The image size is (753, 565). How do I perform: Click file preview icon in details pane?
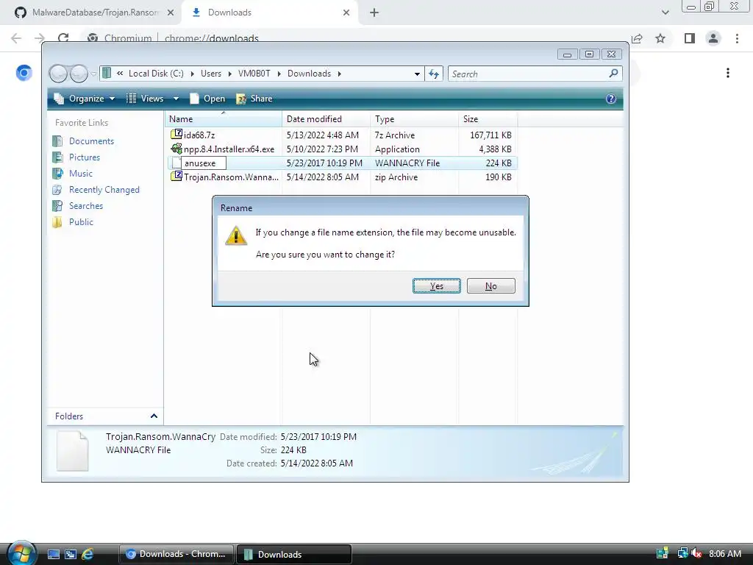(x=73, y=451)
